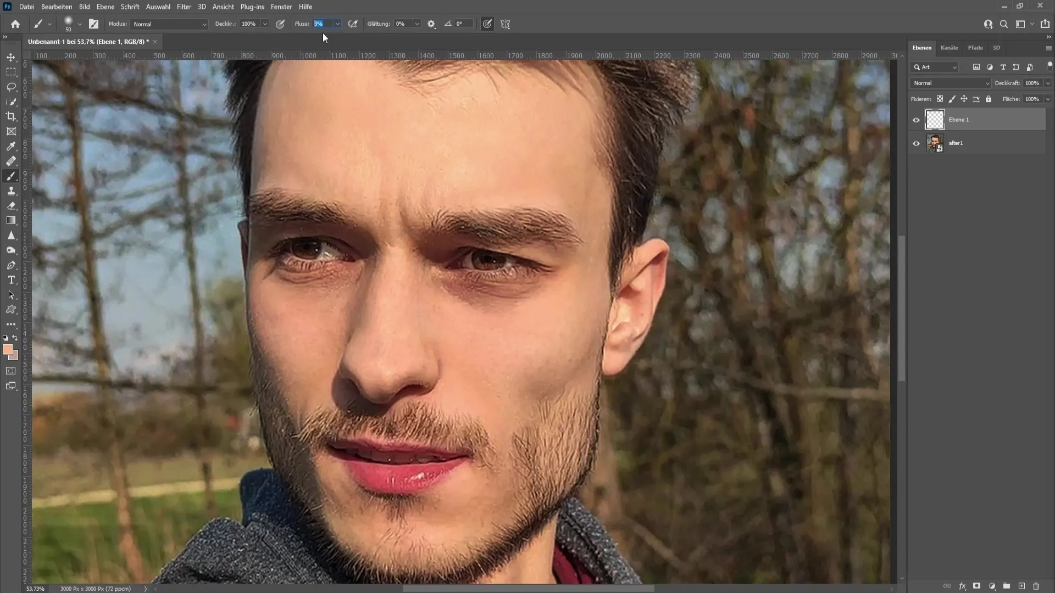Click the after1 layer thumbnail
The width and height of the screenshot is (1055, 593).
point(934,143)
